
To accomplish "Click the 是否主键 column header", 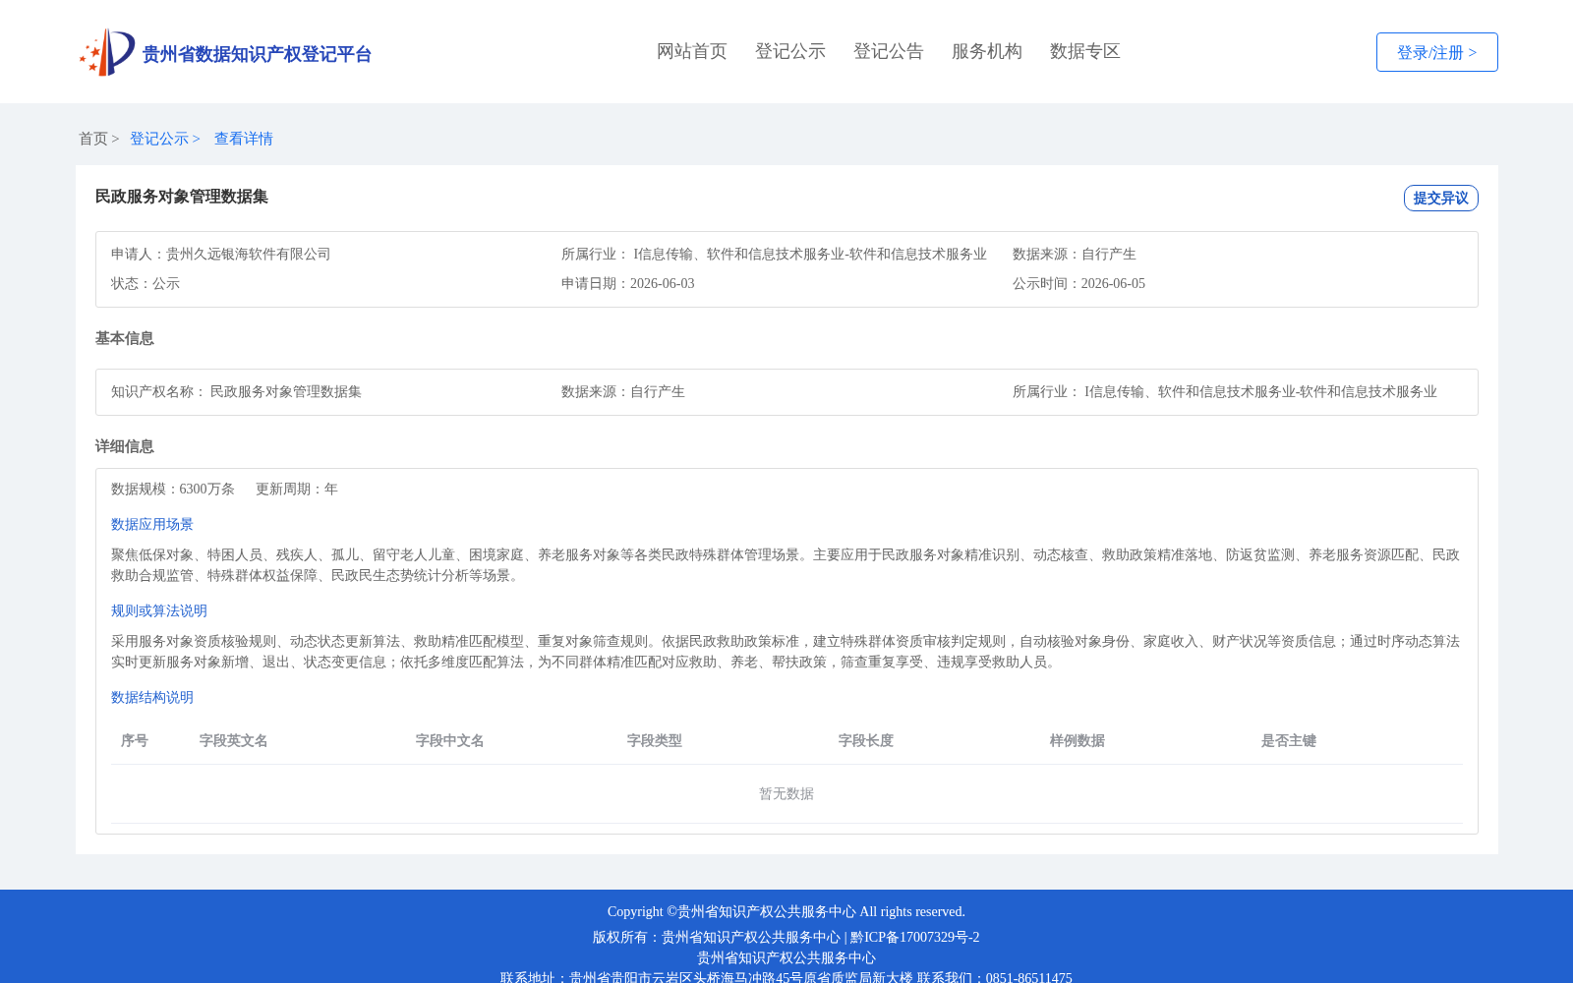I will pos(1289,740).
